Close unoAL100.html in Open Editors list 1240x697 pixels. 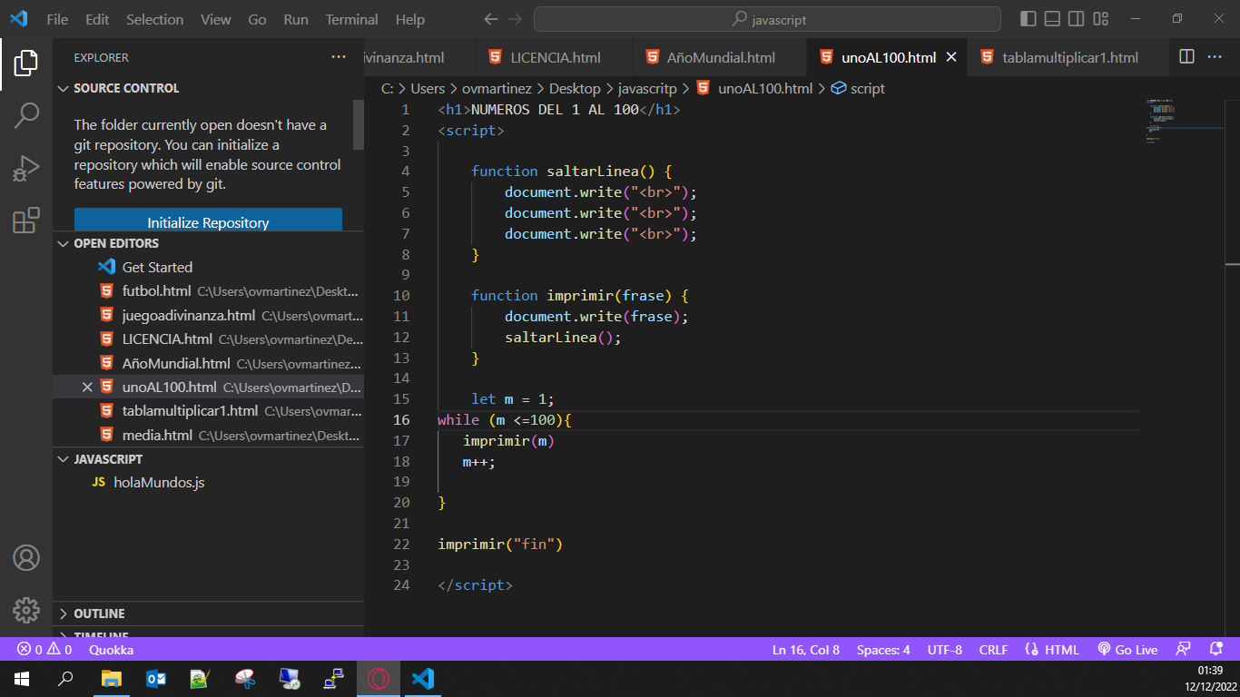click(x=88, y=388)
